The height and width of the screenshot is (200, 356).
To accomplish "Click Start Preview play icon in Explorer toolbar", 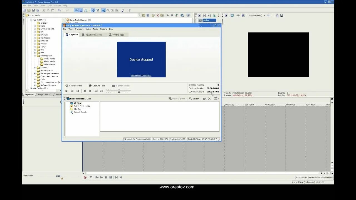I will pos(168,15).
